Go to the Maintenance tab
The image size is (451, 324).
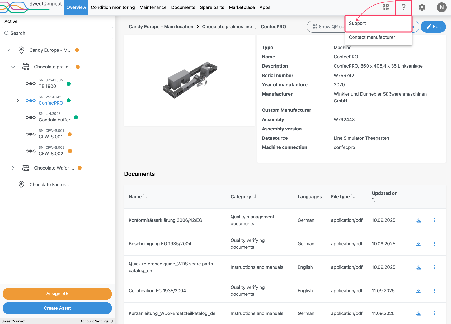click(x=153, y=7)
